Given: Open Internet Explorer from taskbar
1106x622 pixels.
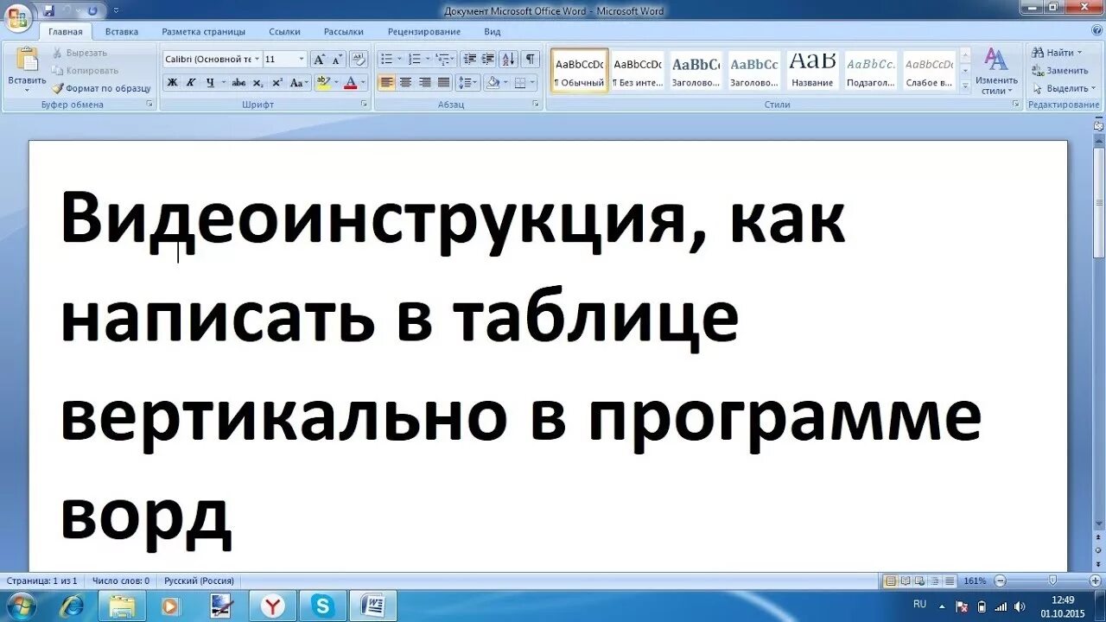Looking at the screenshot, I should (x=73, y=606).
